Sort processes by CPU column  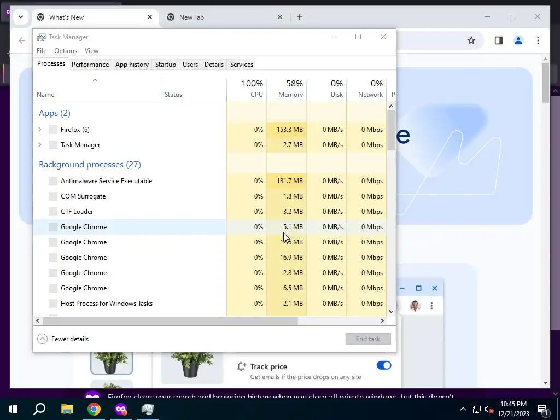(247, 89)
